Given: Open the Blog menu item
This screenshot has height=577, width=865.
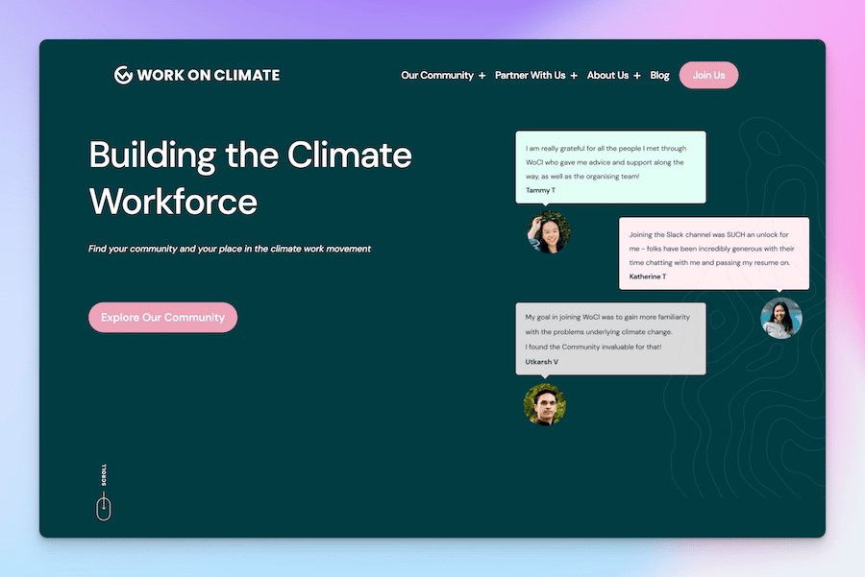Looking at the screenshot, I should click(659, 75).
